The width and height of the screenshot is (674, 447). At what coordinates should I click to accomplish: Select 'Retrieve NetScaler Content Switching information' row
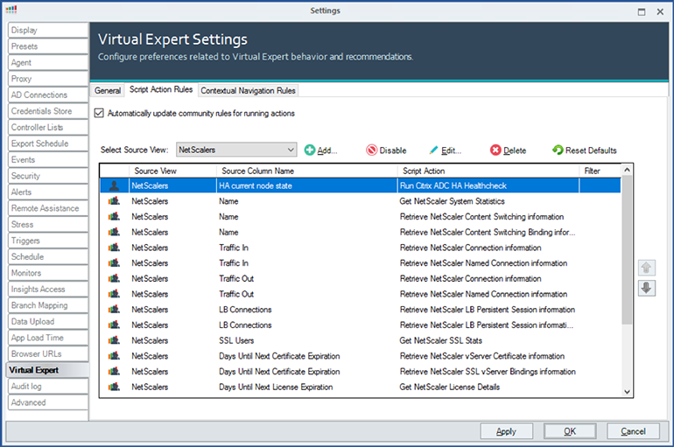(x=361, y=216)
